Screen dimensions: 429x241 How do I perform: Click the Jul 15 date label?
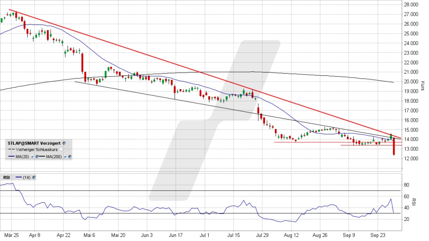[x=233, y=236]
